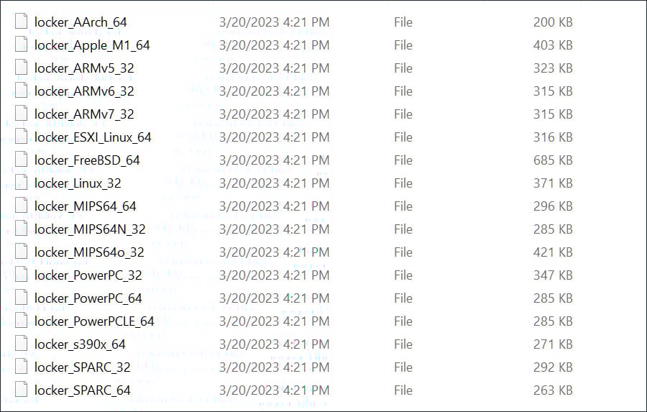Click the 685 KB size of locker_FreeBSD_64
The height and width of the screenshot is (412, 647).
[x=553, y=160]
